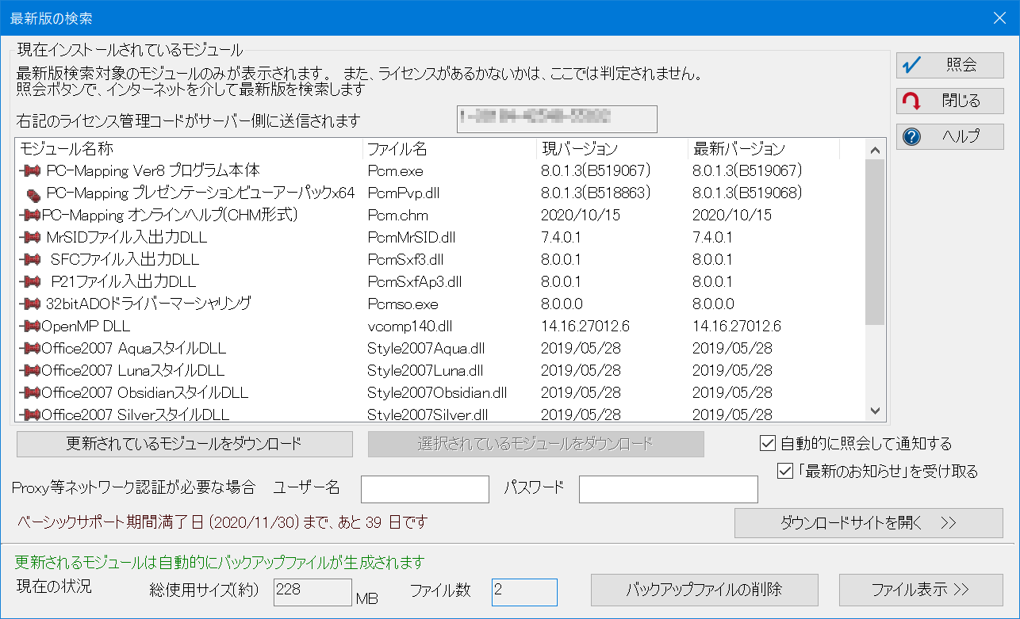Click module icon for MrSIDファイル入出力DLL

click(x=30, y=237)
